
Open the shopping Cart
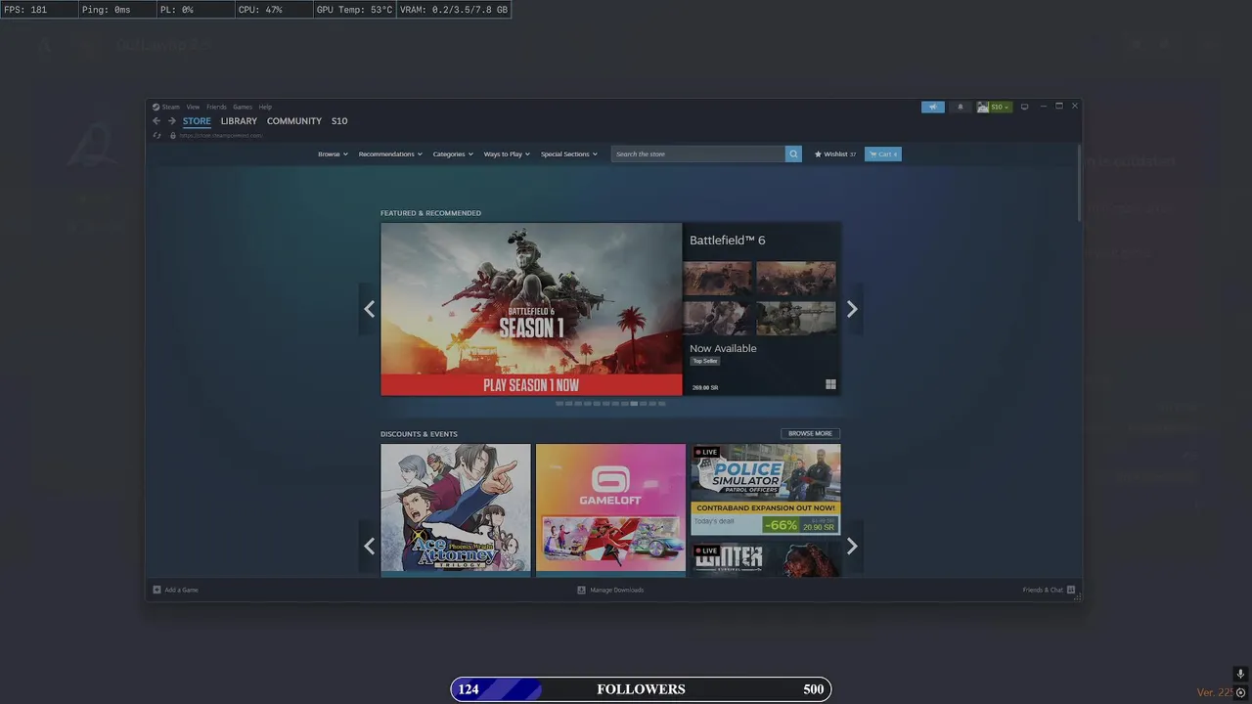[883, 154]
